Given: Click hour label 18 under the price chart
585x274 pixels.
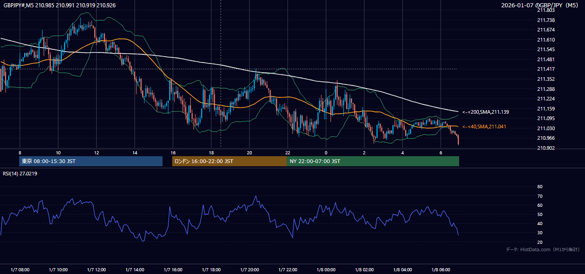Looking at the screenshot, I should point(211,152).
